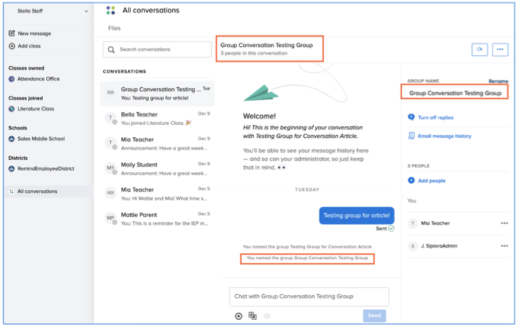Click the Email message history icon

tap(411, 136)
